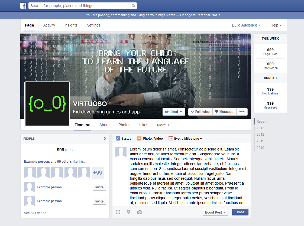Open the Messages count
This screenshot has height=226, width=304.
click(270, 105)
